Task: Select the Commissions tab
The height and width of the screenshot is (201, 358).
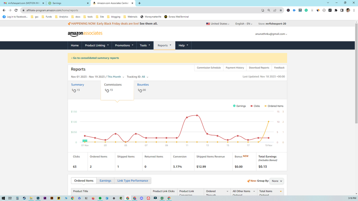Action: coord(117,90)
